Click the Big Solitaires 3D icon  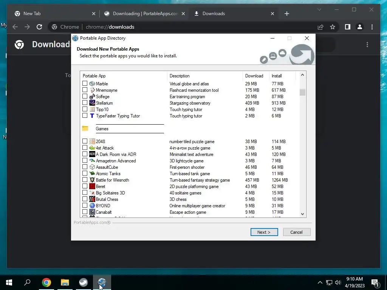[x=92, y=193]
